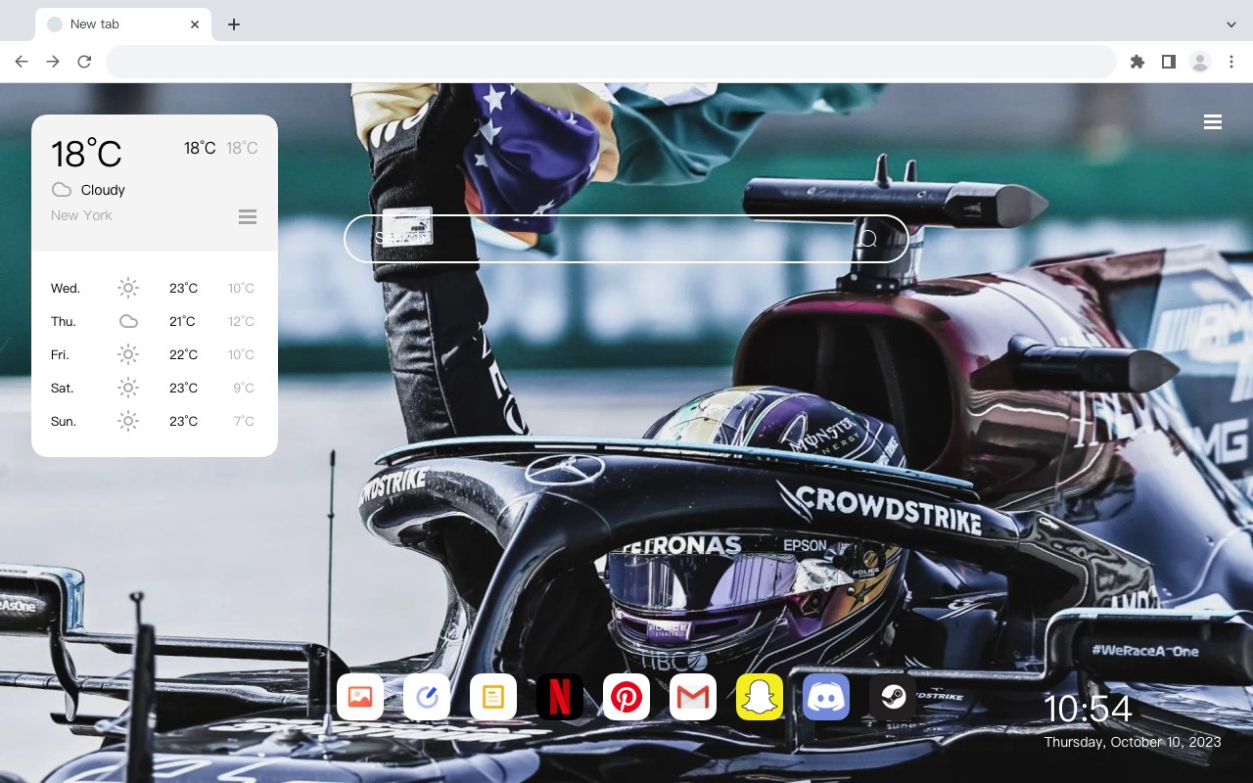Screen dimensions: 1253x783
Task: Open the weather widget menu icon
Action: [x=248, y=216]
